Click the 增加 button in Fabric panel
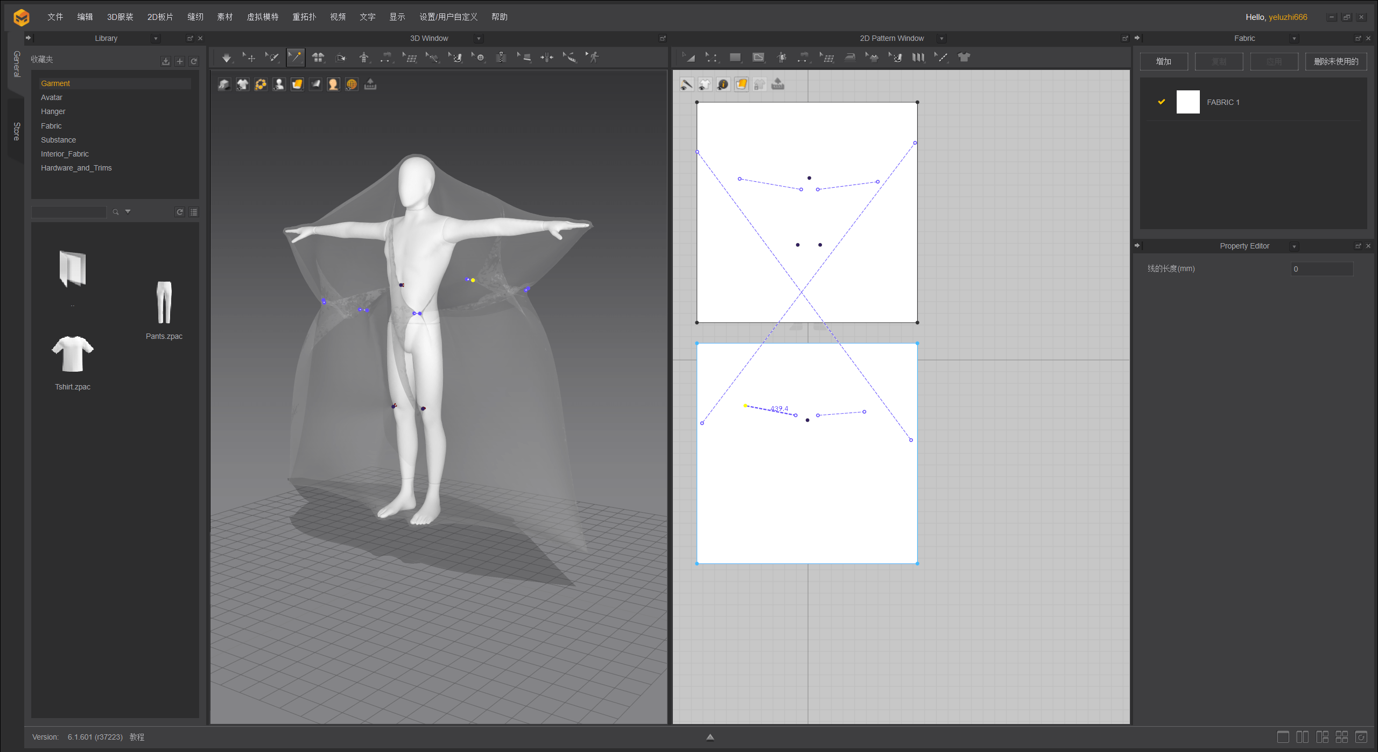The height and width of the screenshot is (752, 1378). [1163, 61]
